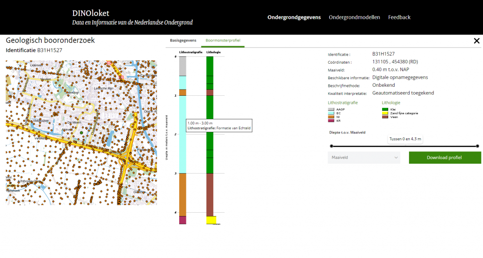Open the Ondergrondgegevens menu
The width and height of the screenshot is (483, 258).
click(x=294, y=17)
